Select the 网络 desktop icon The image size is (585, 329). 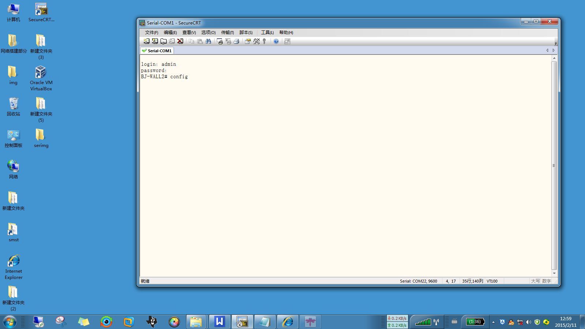[x=14, y=170]
